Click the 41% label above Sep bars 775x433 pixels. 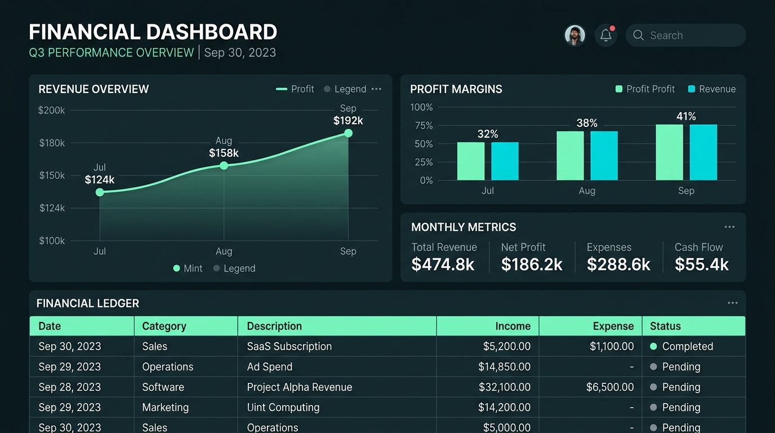(x=686, y=116)
